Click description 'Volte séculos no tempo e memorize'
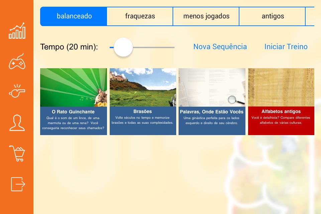 [142, 118]
